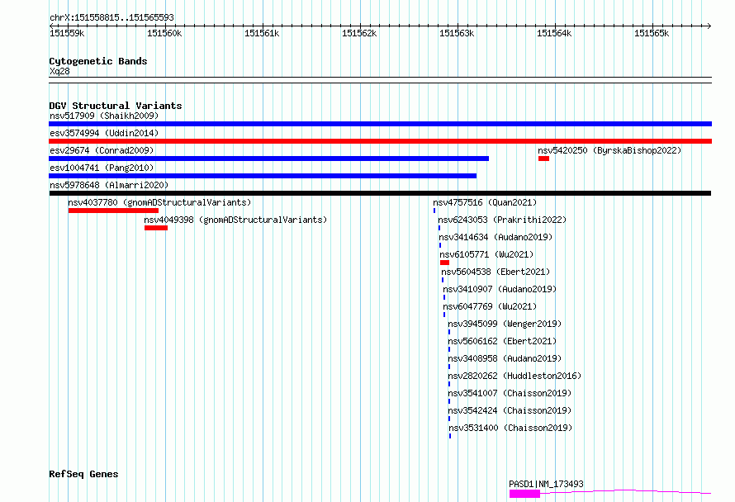Open the nsv3531400 (Chaisson2019) label
This screenshot has width=735, height=502.
[x=510, y=428]
